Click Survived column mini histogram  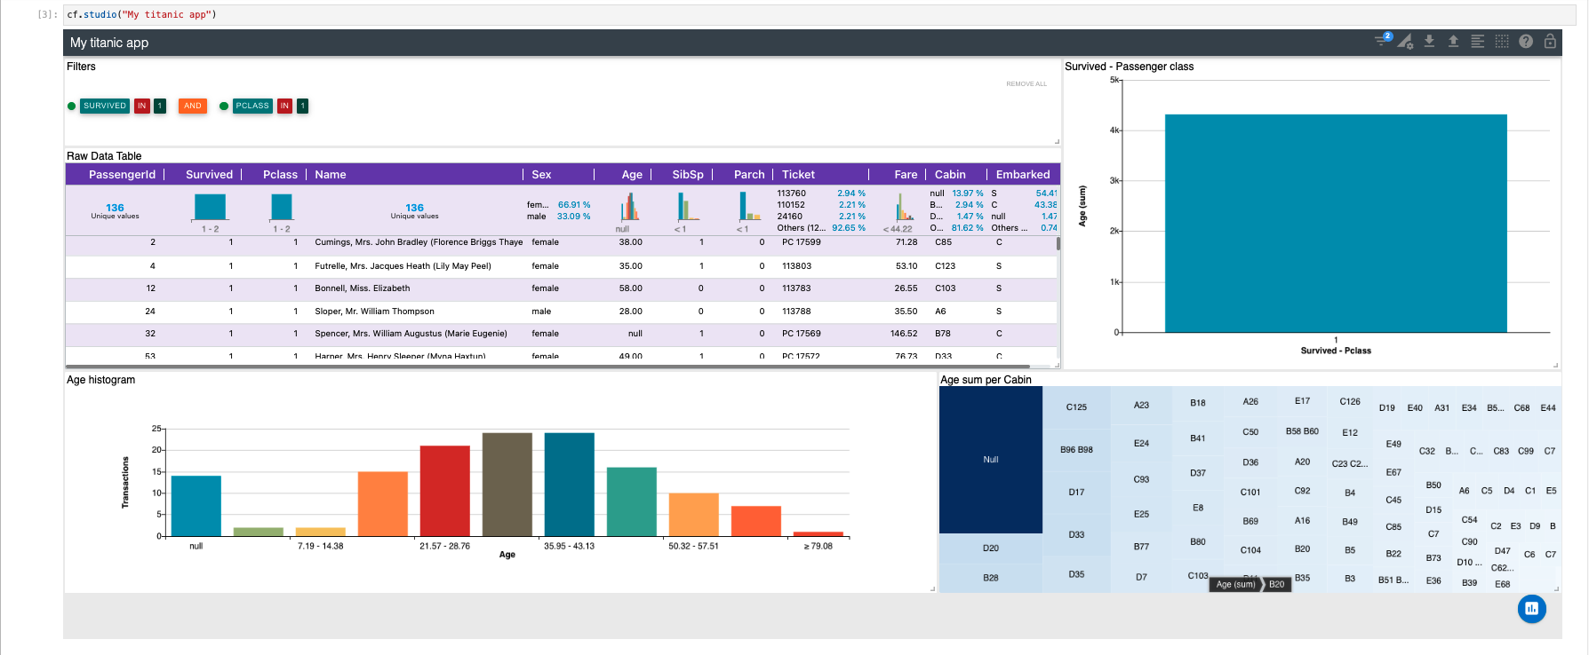coord(210,207)
